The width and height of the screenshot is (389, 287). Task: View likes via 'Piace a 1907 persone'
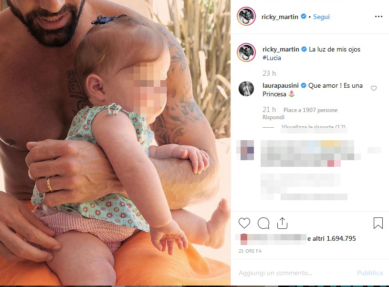[310, 110]
